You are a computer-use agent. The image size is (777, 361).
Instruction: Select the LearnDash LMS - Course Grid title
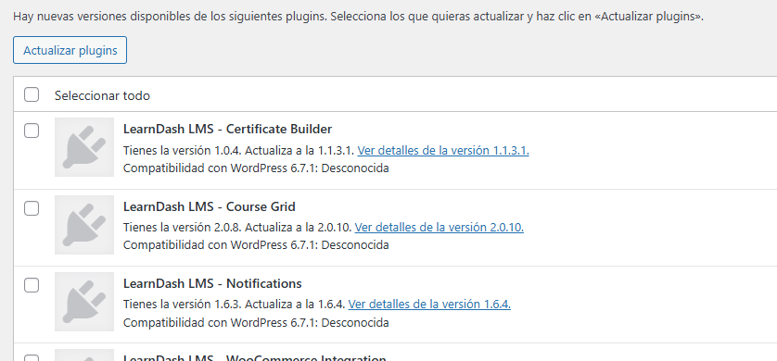pyautogui.click(x=210, y=206)
